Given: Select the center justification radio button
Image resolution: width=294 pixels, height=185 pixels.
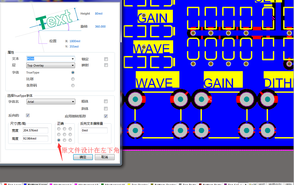Looking at the screenshot, I should 64,134.
